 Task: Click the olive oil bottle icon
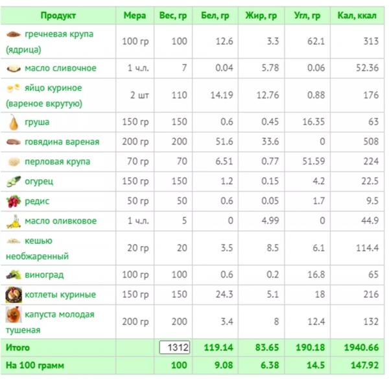pyautogui.click(x=14, y=221)
